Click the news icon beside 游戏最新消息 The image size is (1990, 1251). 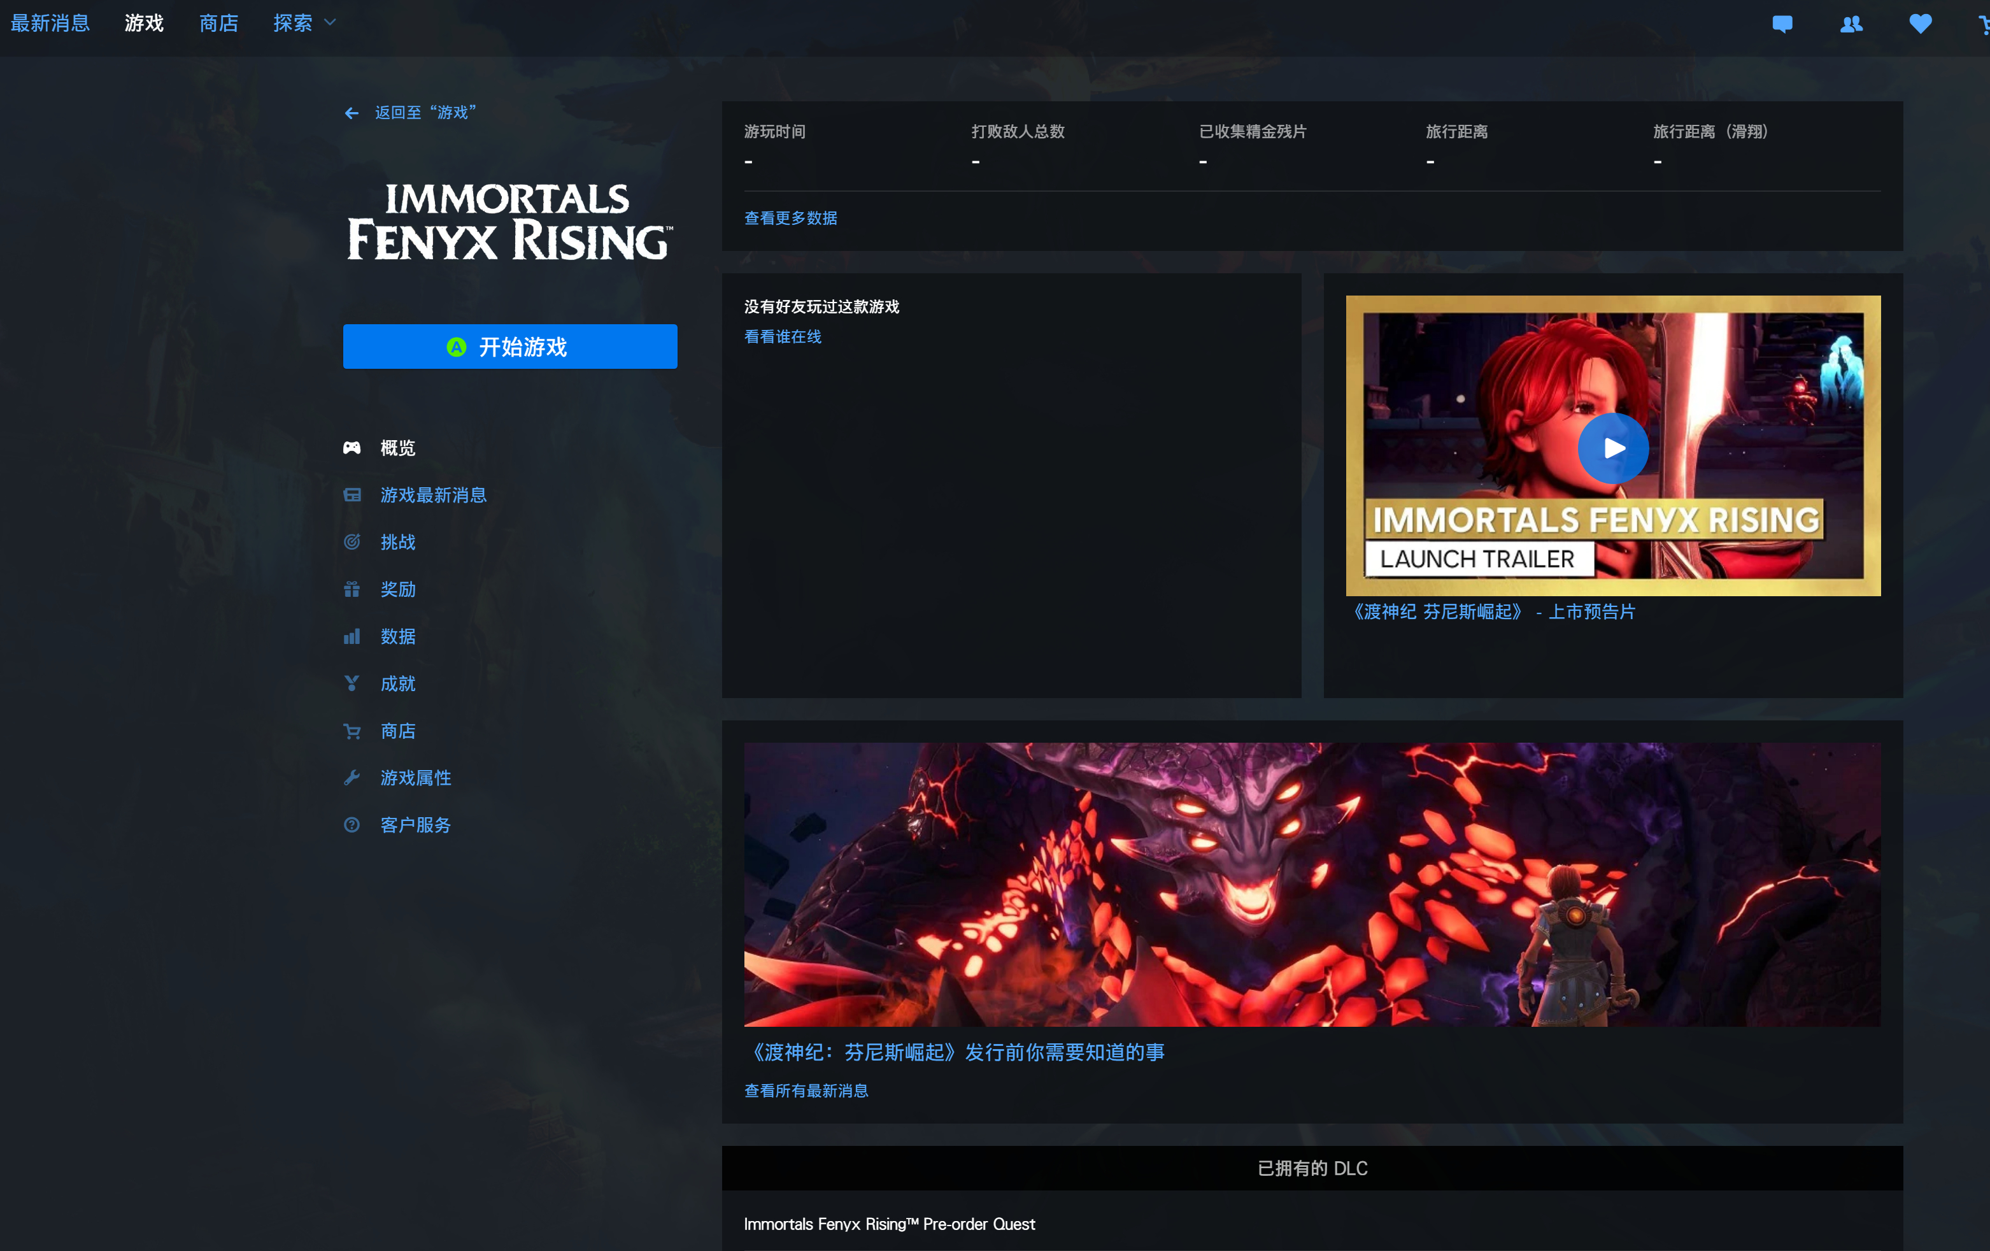click(352, 494)
